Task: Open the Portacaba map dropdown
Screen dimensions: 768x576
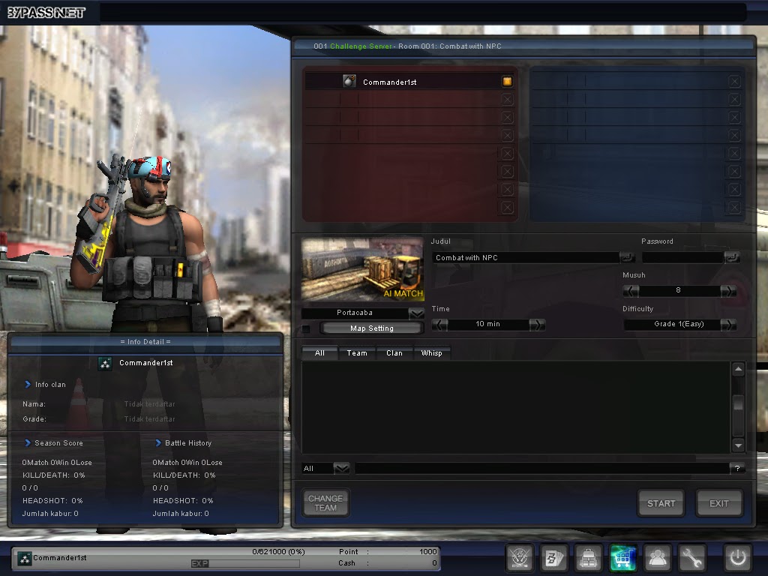Action: coord(415,313)
